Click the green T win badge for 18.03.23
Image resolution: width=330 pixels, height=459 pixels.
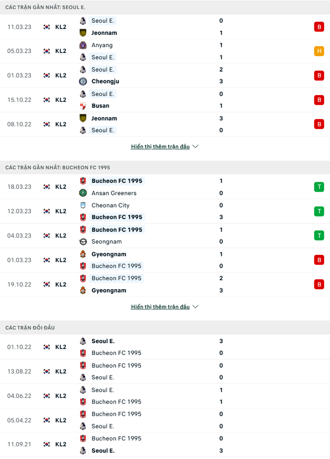point(319,186)
